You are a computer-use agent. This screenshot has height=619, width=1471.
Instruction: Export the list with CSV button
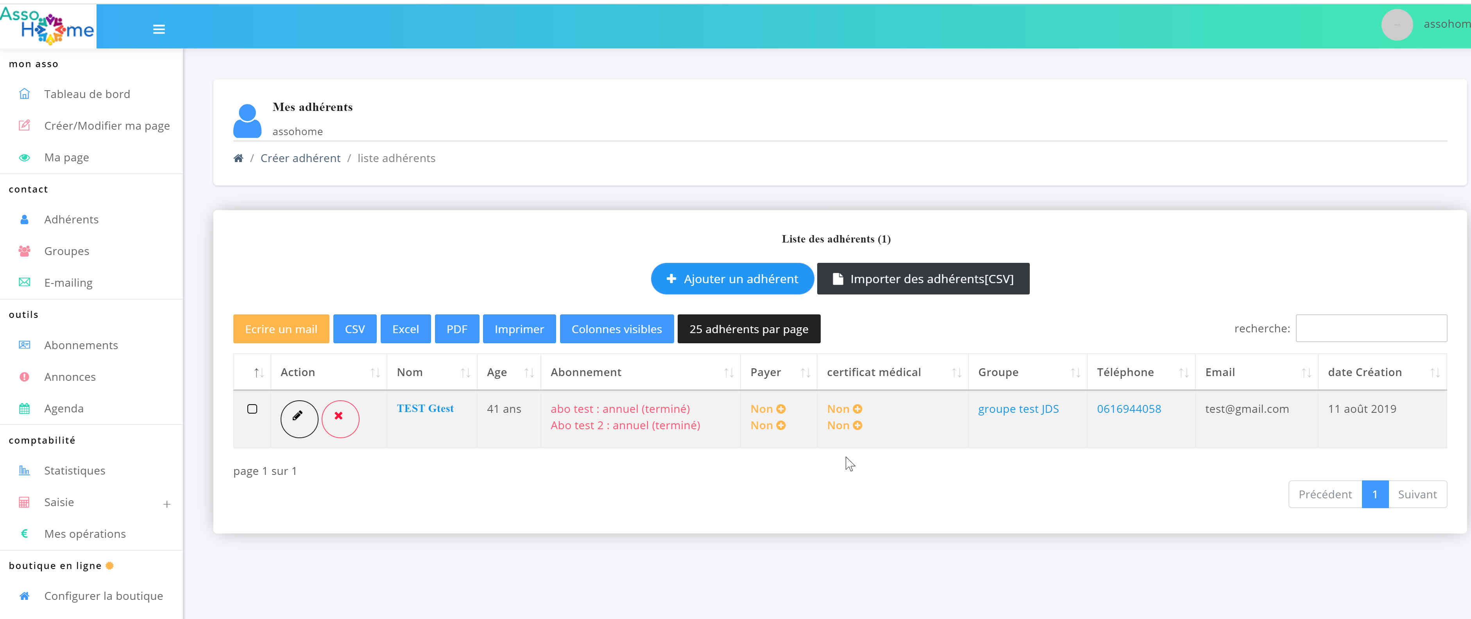[x=354, y=329]
